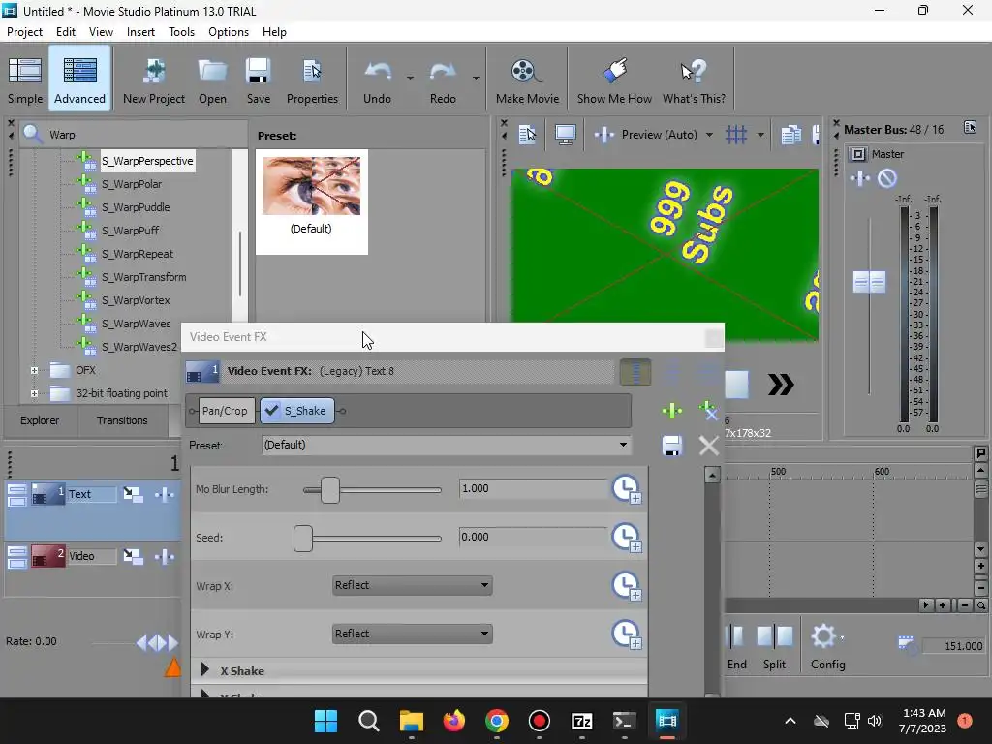The width and height of the screenshot is (992, 744).
Task: Click copy snapshot to clipboard icon
Action: [x=790, y=134]
